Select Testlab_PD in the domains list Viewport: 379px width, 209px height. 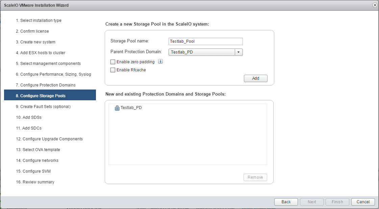(131, 108)
